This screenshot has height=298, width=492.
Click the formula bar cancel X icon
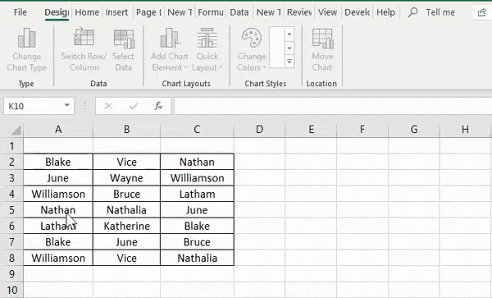point(108,106)
